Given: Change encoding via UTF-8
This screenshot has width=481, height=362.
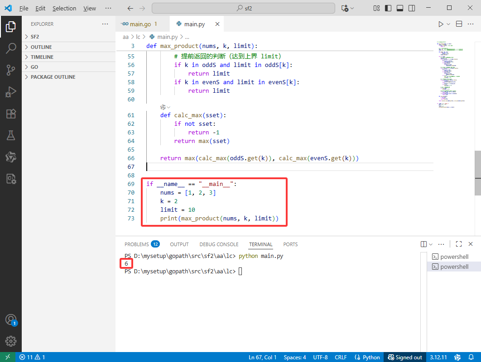Looking at the screenshot, I should click(320, 357).
